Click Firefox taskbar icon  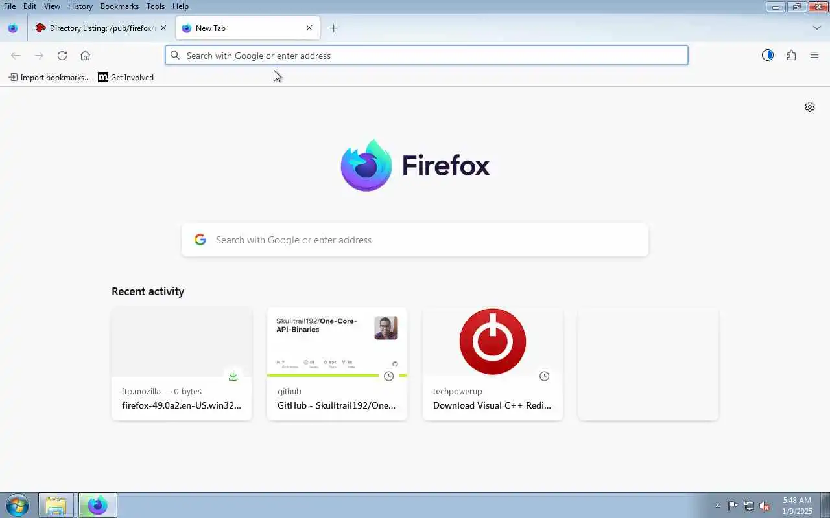pos(98,505)
